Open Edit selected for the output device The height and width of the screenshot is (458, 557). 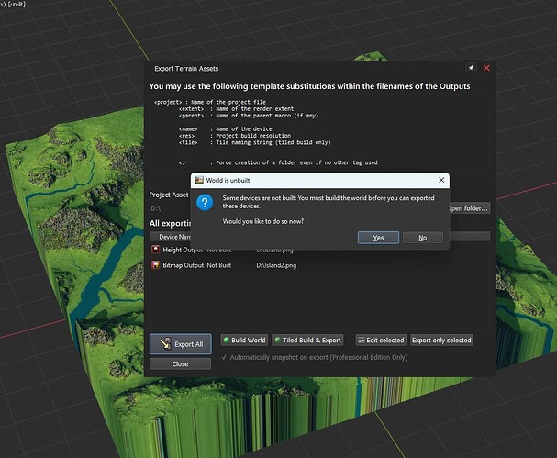(x=380, y=340)
